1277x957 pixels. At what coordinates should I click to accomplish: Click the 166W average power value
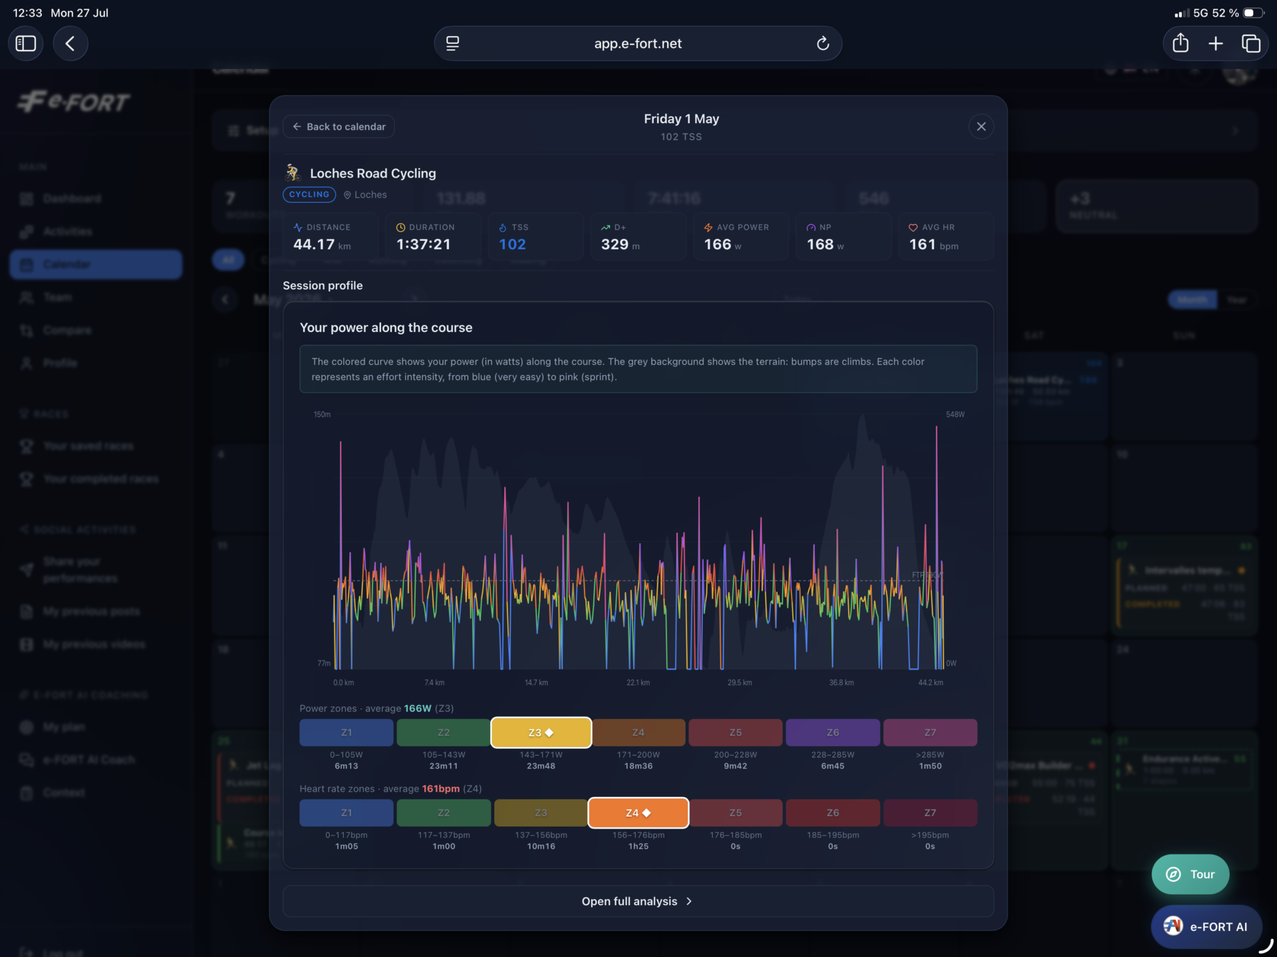[x=418, y=708]
